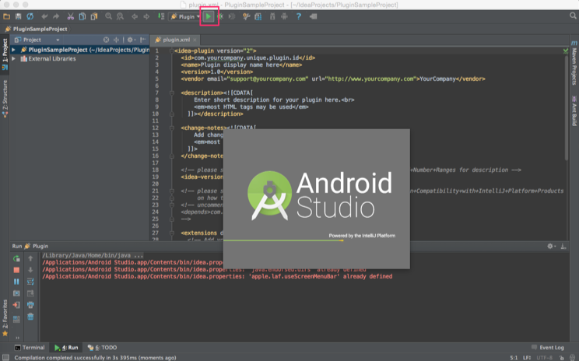This screenshot has width=579, height=361.
Task: Toggle Pause Output in the Run panel
Action: pos(16,282)
